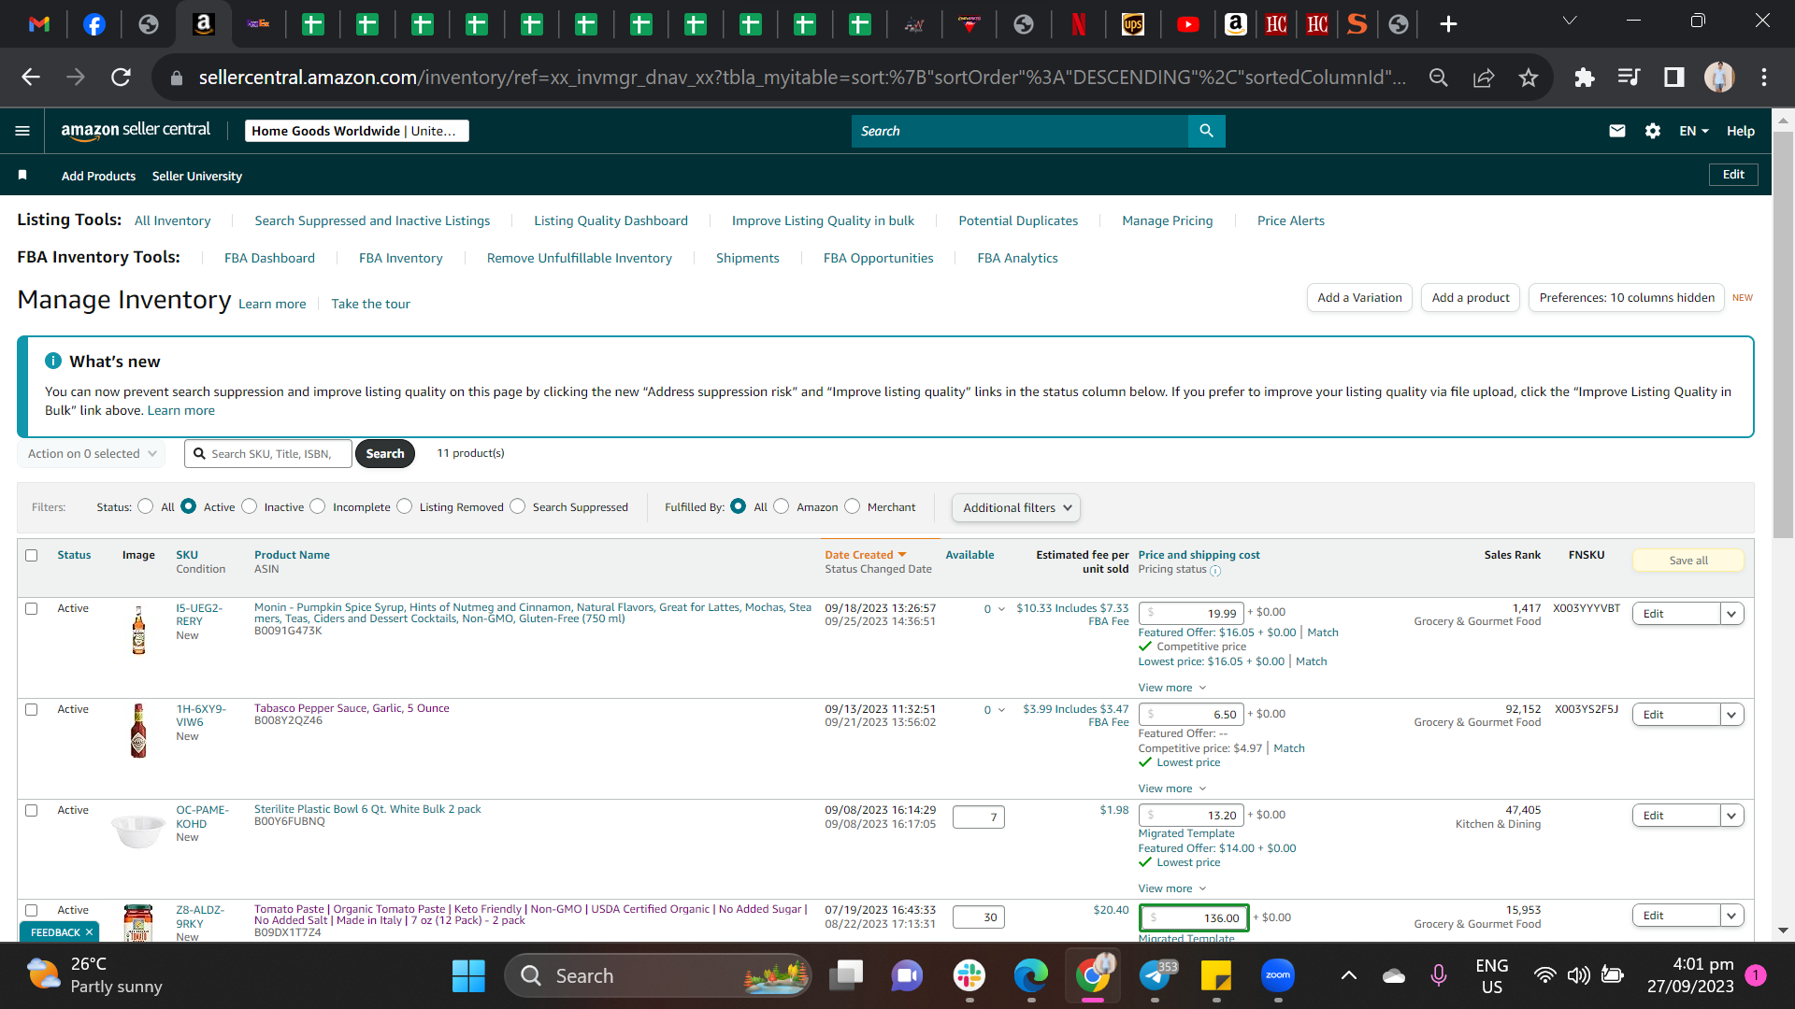Reload the Seller Central page

click(121, 78)
